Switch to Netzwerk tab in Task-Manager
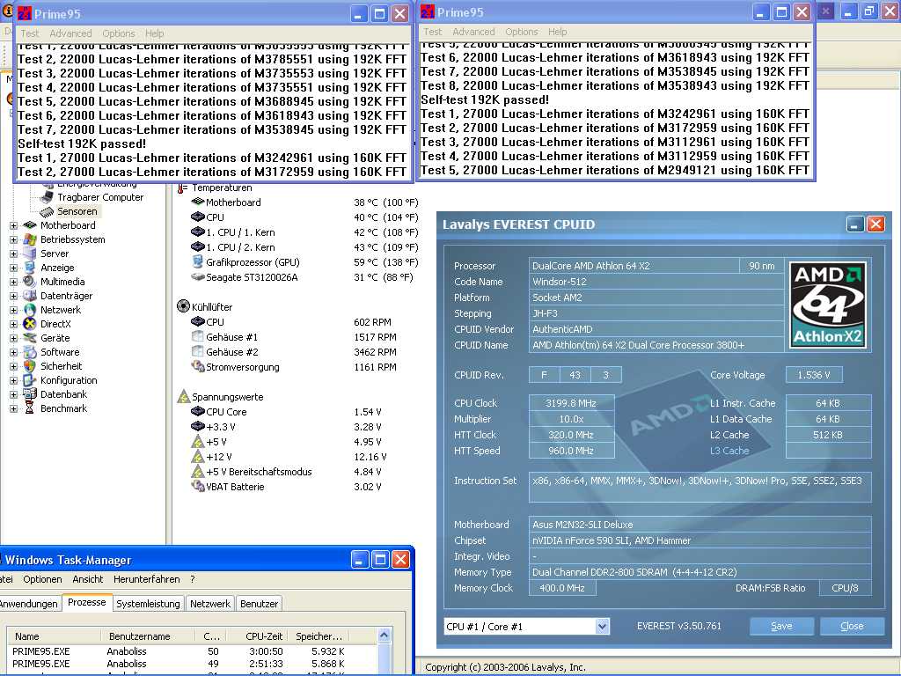This screenshot has height=676, width=901. tap(210, 604)
